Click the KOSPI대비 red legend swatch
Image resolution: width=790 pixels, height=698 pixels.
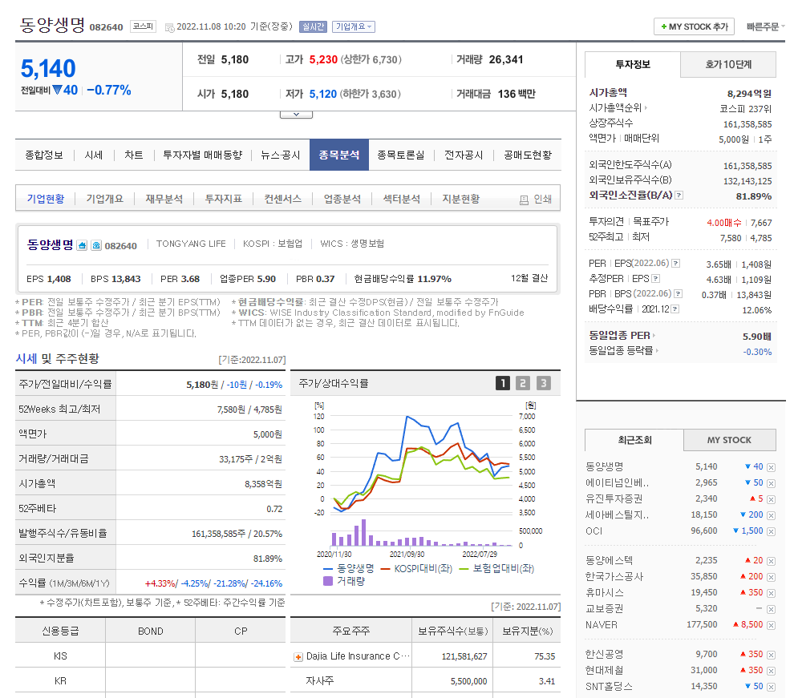[x=386, y=569]
